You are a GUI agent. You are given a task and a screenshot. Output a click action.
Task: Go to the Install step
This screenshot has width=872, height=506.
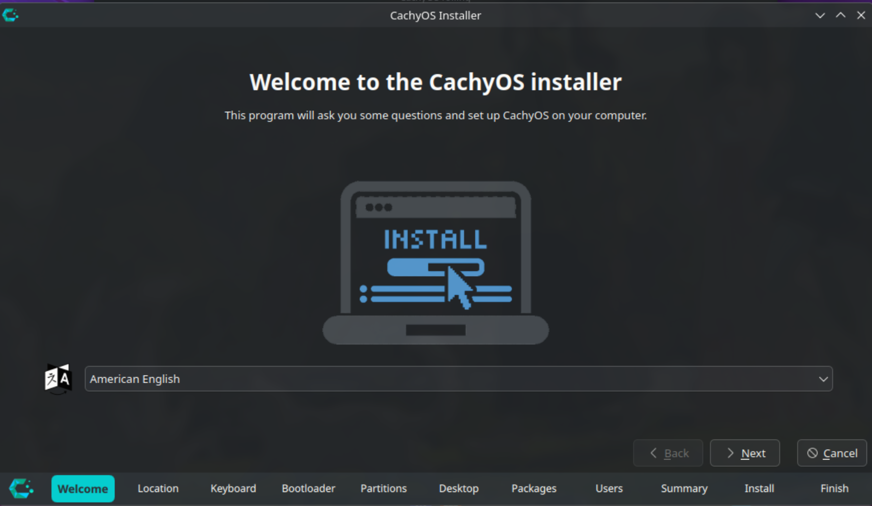pyautogui.click(x=759, y=489)
